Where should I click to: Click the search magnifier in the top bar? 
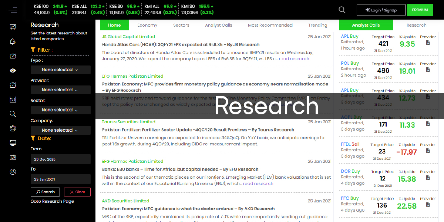point(342,10)
